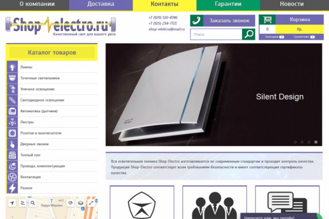Screen dimensions: 329x219
Task: Open the shopping cart icon
Action: coord(267,20)
